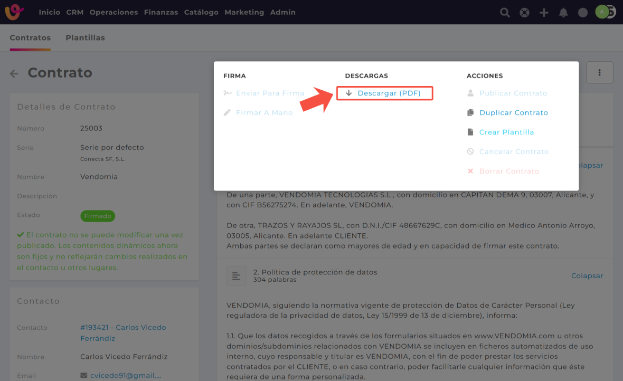Screen dimensions: 623x381
Task: Click the home logo in top-left corner
Action: click(14, 12)
